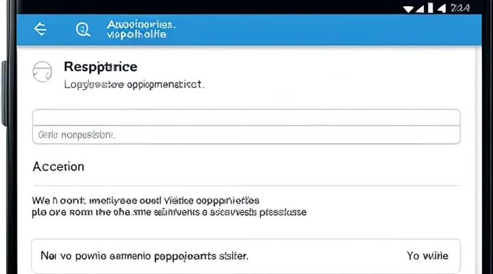The width and height of the screenshot is (493, 274).
Task: Tap the circular avatar icon beside Respptrice
Action: 42,72
